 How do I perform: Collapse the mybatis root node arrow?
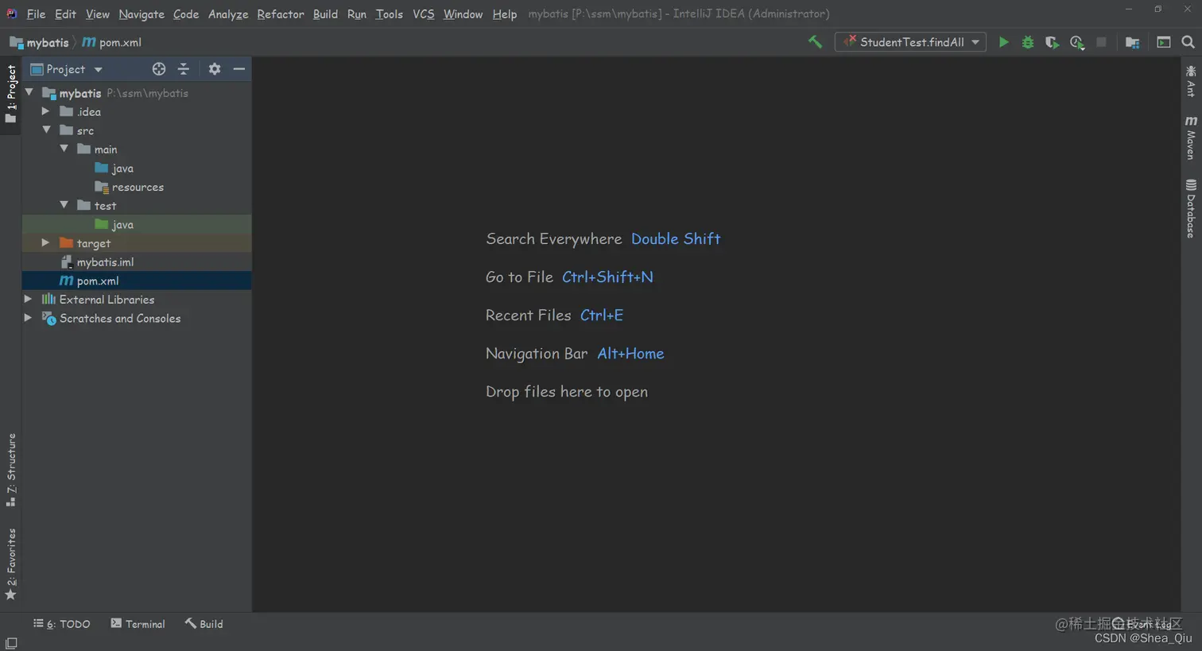point(29,92)
